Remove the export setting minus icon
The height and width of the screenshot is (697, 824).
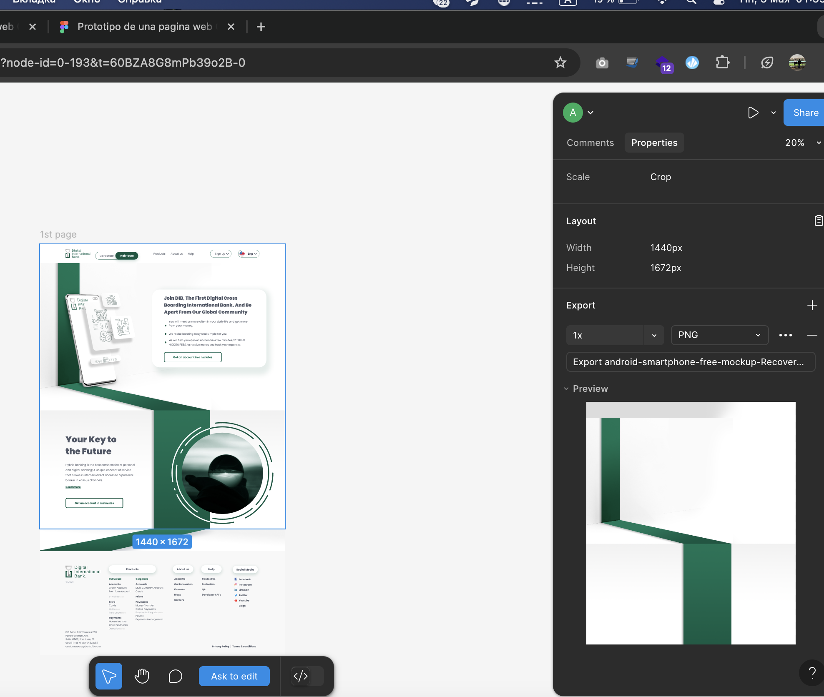tap(812, 335)
